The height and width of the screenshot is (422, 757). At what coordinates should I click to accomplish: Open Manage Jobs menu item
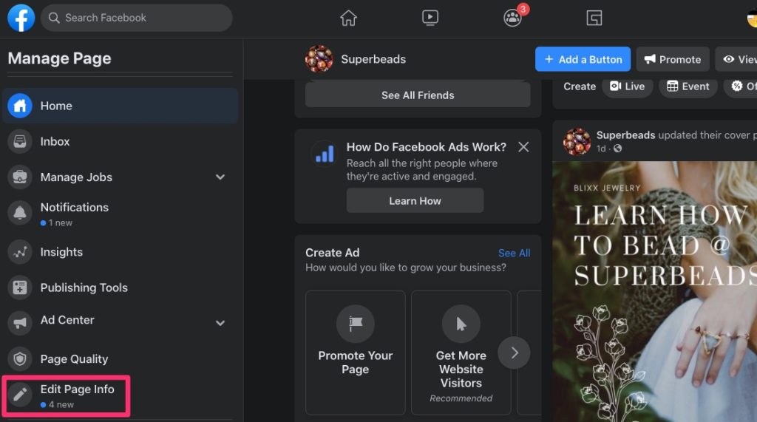point(120,177)
